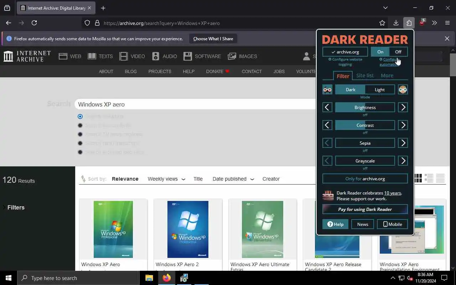This screenshot has height=285, width=456.
Task: Open Dark Reader Help
Action: pyautogui.click(x=335, y=224)
